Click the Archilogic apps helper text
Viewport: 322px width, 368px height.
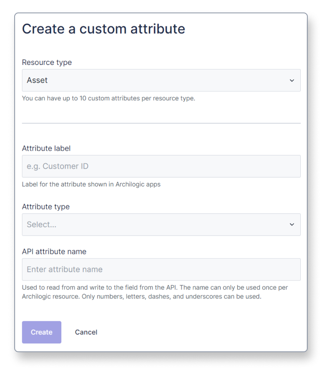(91, 184)
